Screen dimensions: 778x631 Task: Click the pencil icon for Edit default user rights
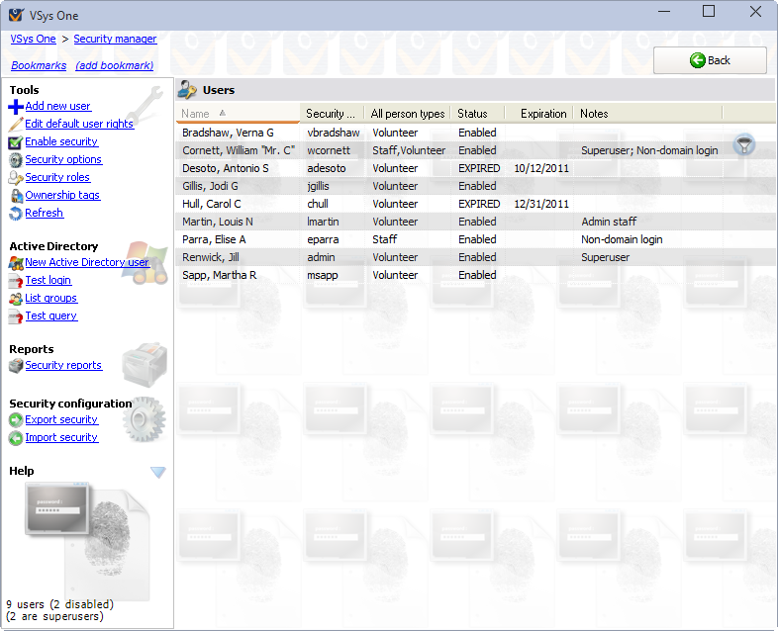16,125
